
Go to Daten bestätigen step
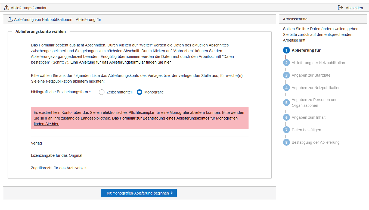306,130
